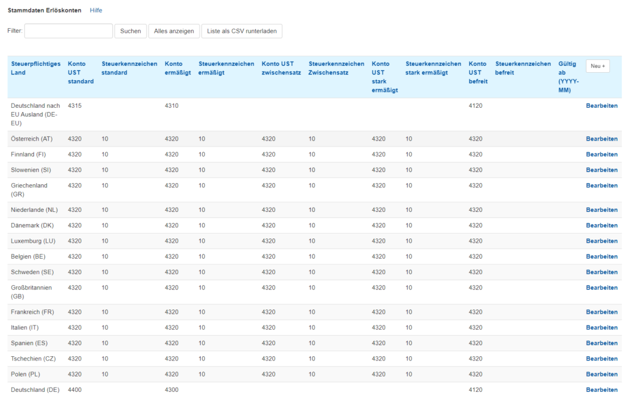The height and width of the screenshot is (403, 631).
Task: Click the Suchen button
Action: (131, 31)
